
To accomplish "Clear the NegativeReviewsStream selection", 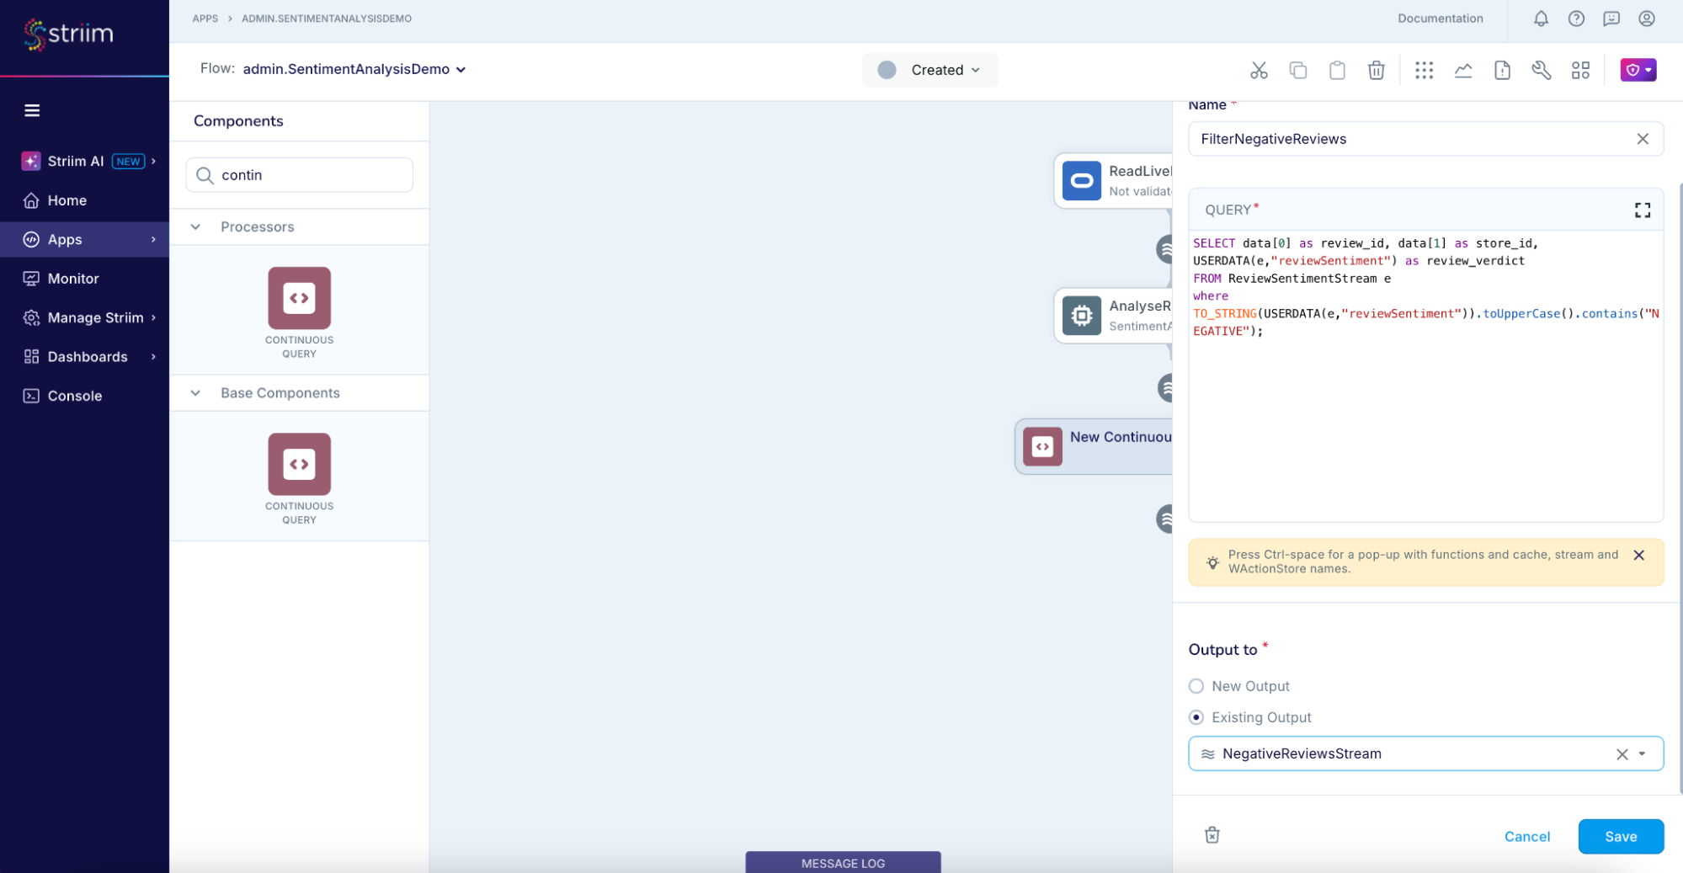I will click(1622, 754).
